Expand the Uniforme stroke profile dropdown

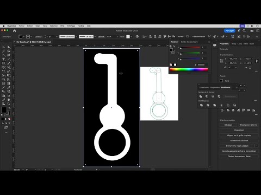point(76,37)
